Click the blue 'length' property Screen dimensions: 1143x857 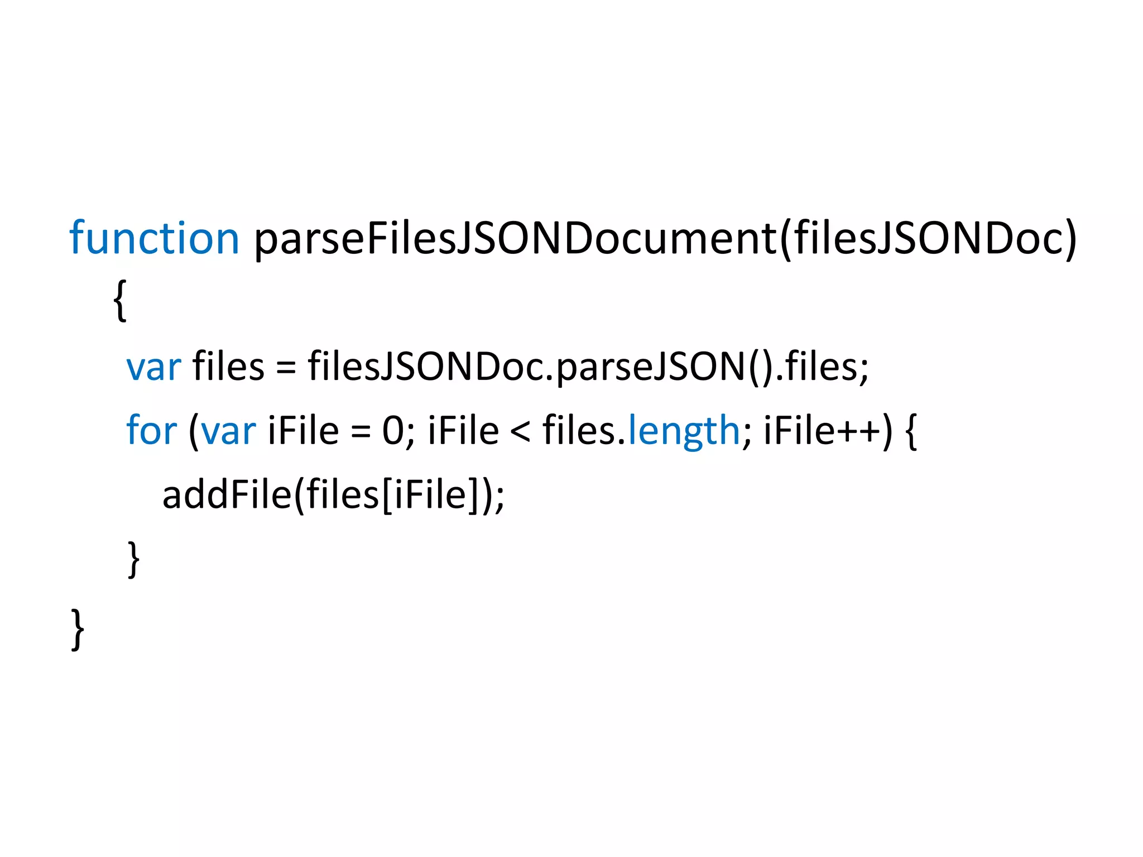click(684, 431)
